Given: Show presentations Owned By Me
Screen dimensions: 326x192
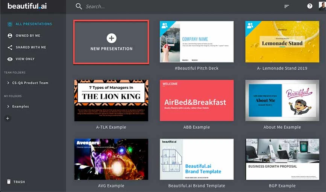Looking at the screenshot, I should tap(28, 36).
